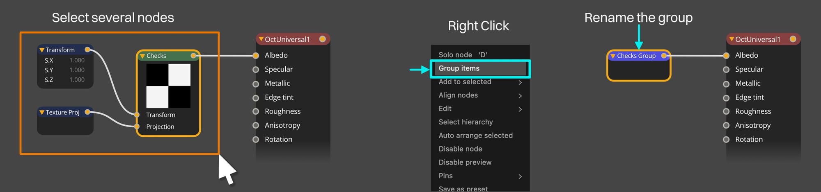Click title of OctUniversal1 wired to Checks node

(x=287, y=39)
